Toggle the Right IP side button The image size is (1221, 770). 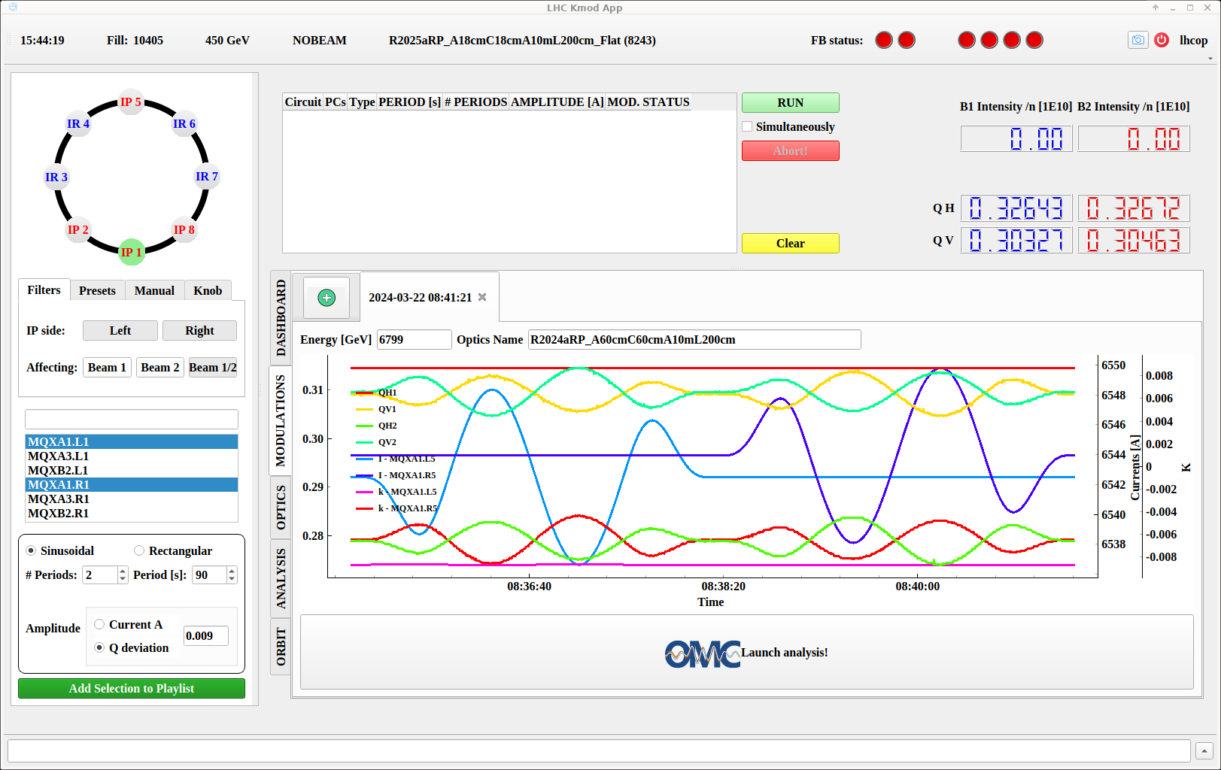tap(199, 330)
